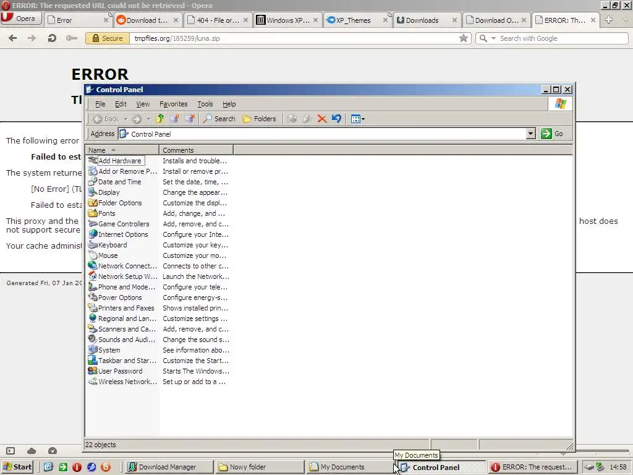Screen dimensions: 633x475
Task: Switch to the 404 - File or... tab
Action: click(218, 20)
